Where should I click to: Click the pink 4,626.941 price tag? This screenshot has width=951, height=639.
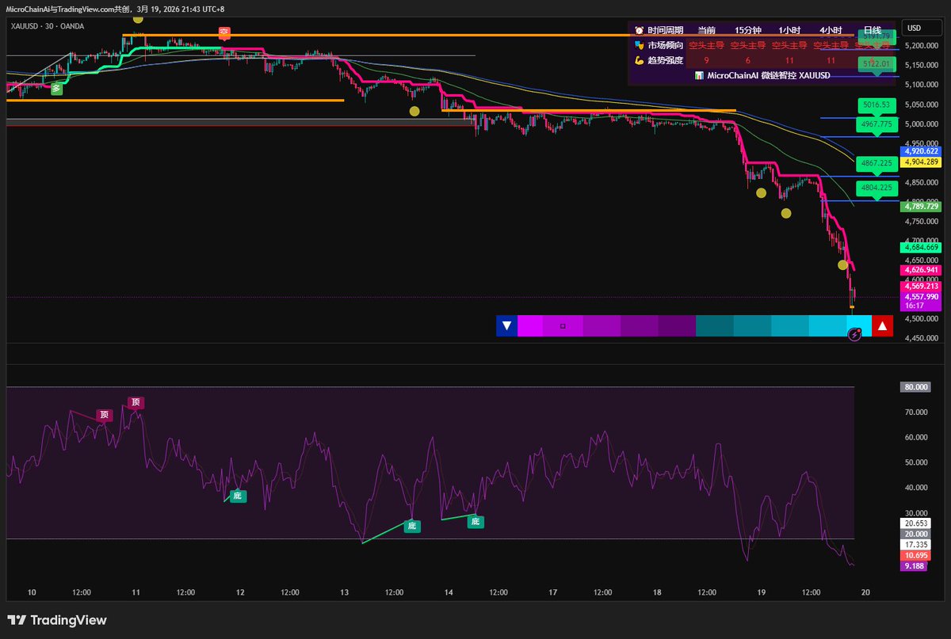pos(920,269)
